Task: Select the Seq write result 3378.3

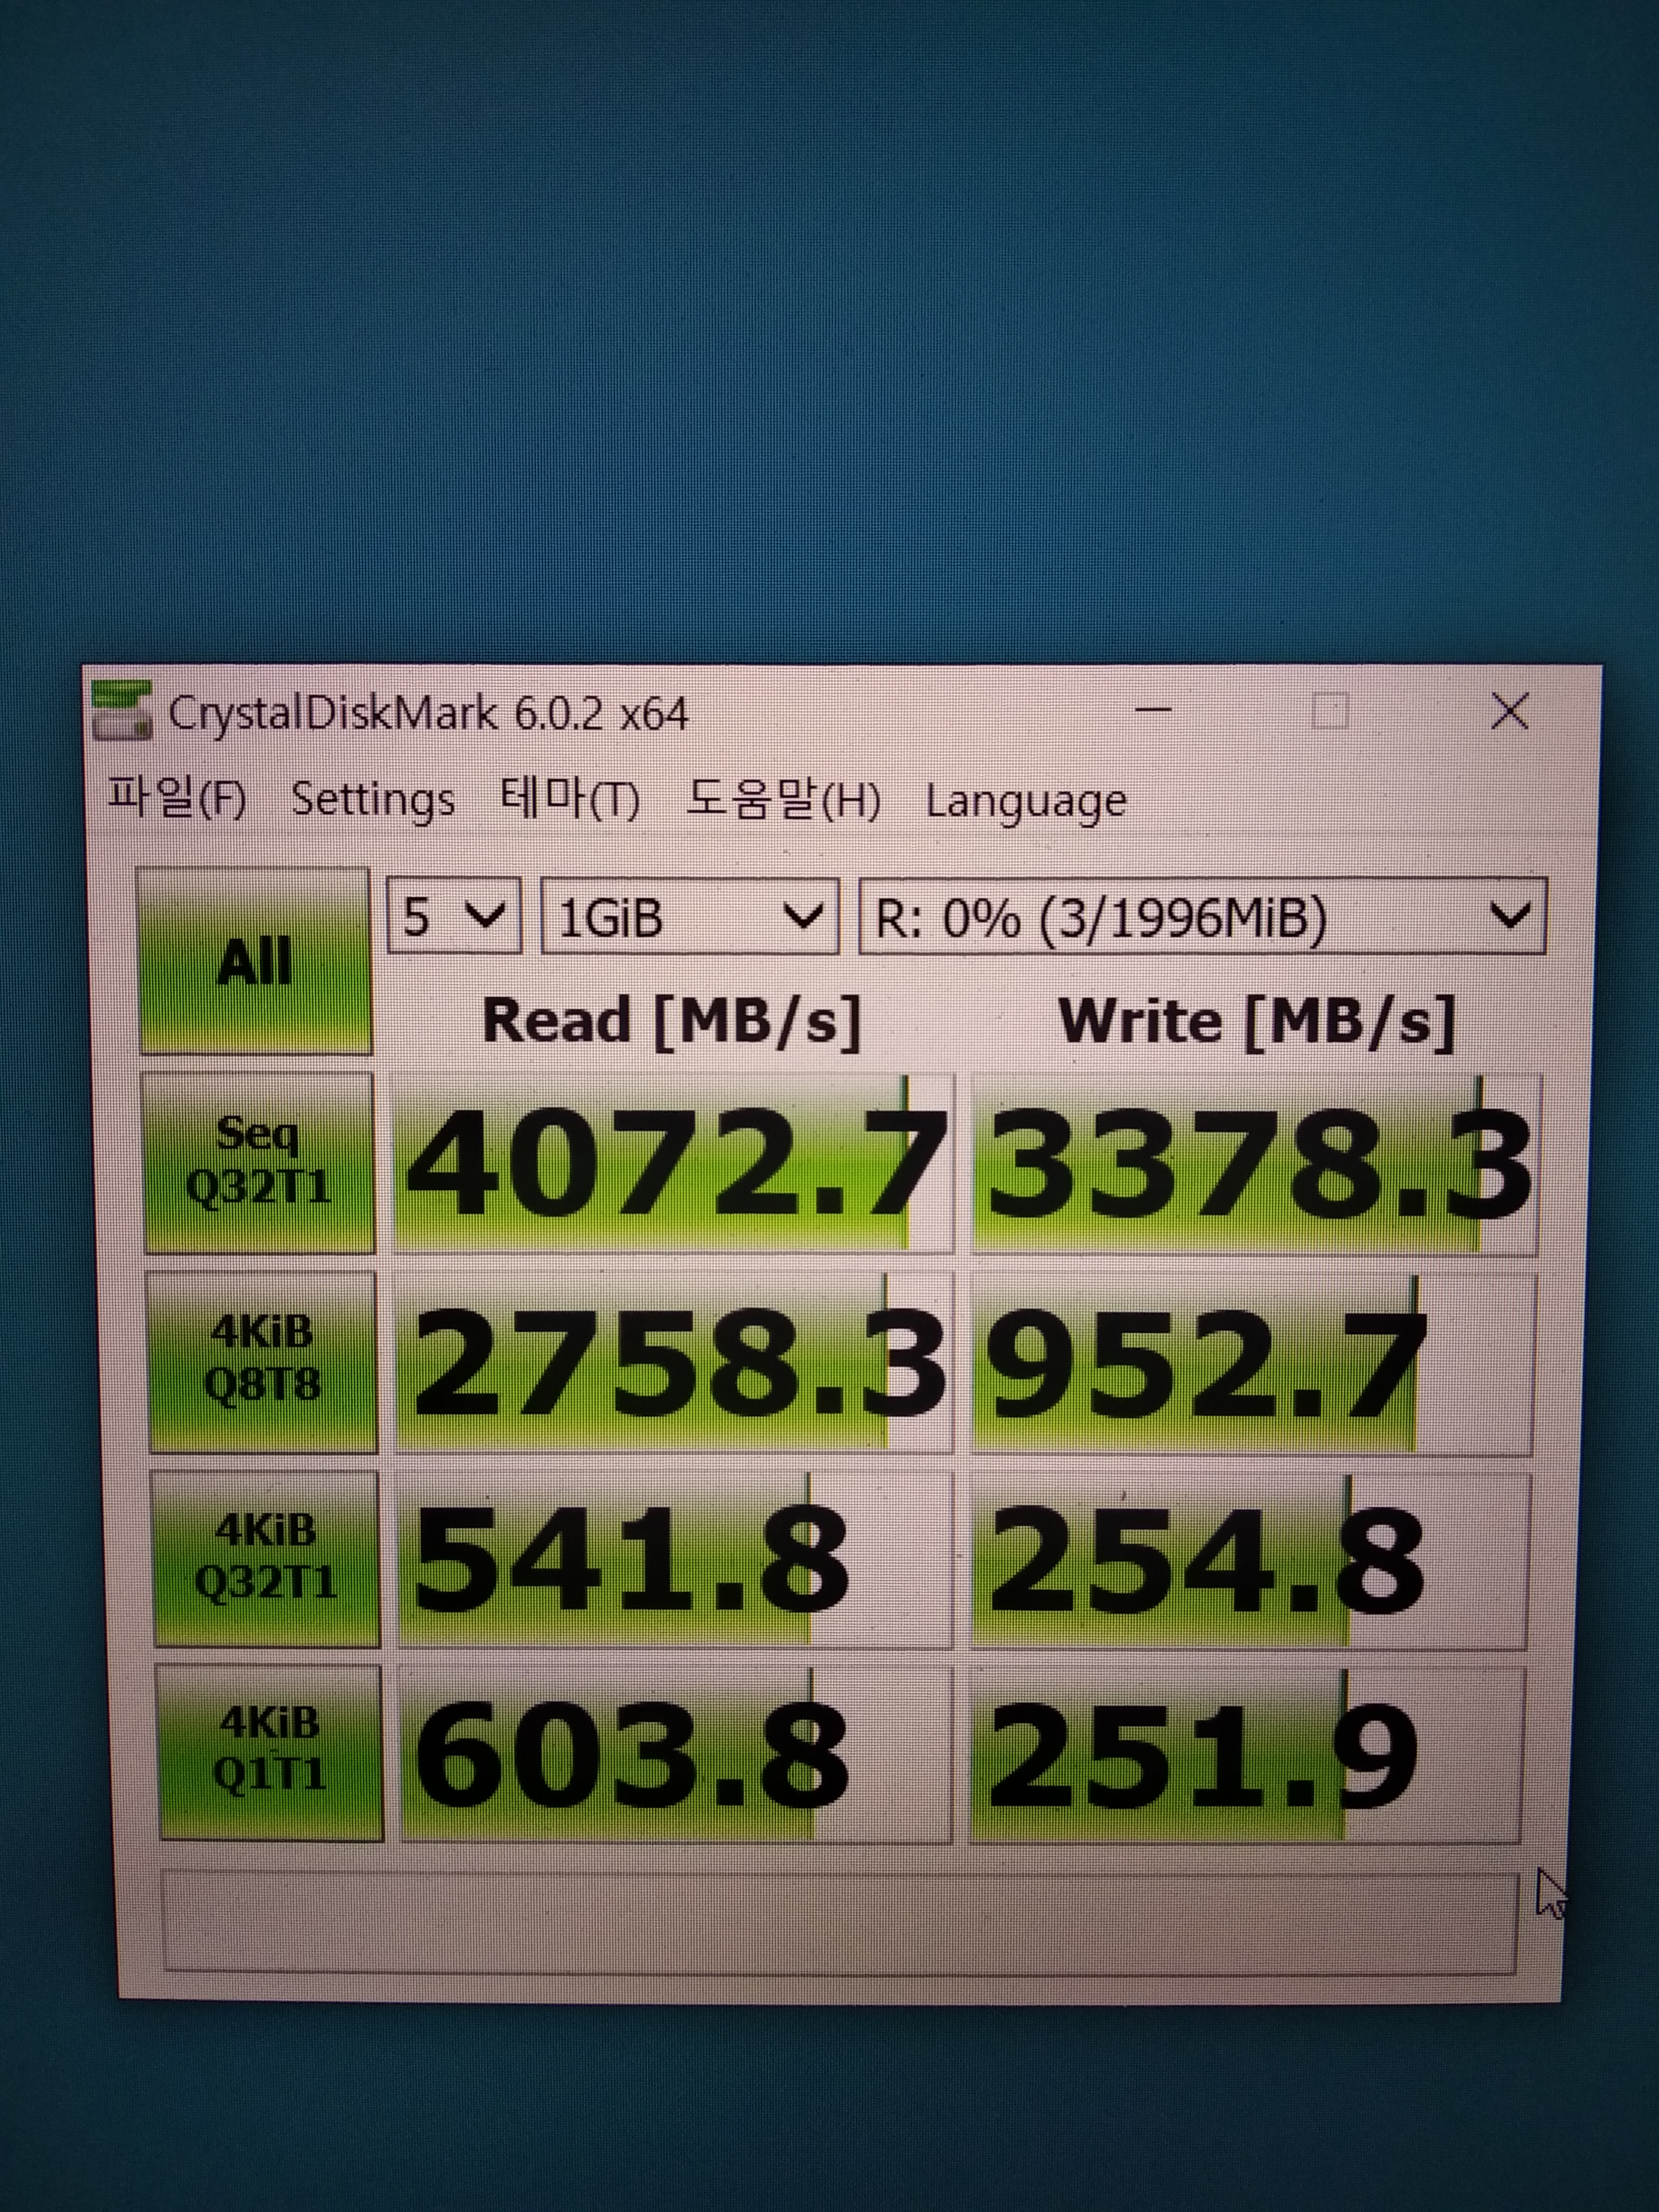Action: point(1256,1165)
